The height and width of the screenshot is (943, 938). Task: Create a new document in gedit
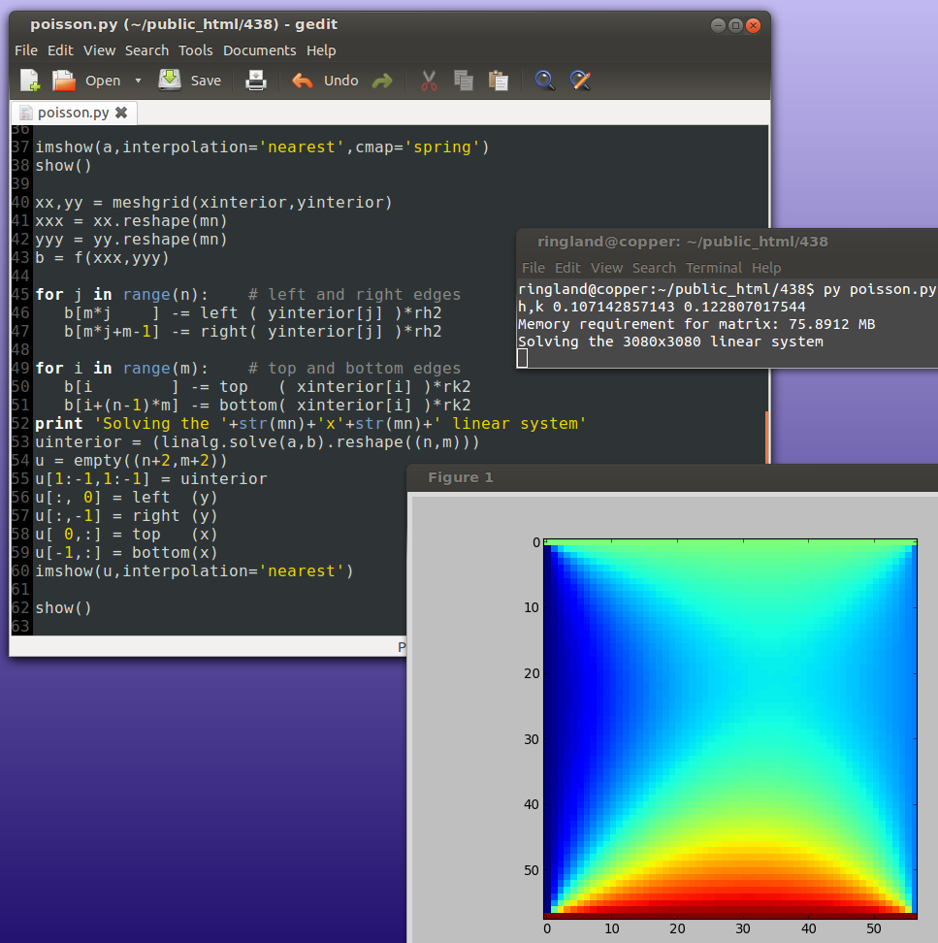tap(30, 80)
